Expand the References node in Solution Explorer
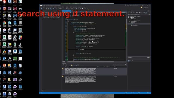 (130, 21)
